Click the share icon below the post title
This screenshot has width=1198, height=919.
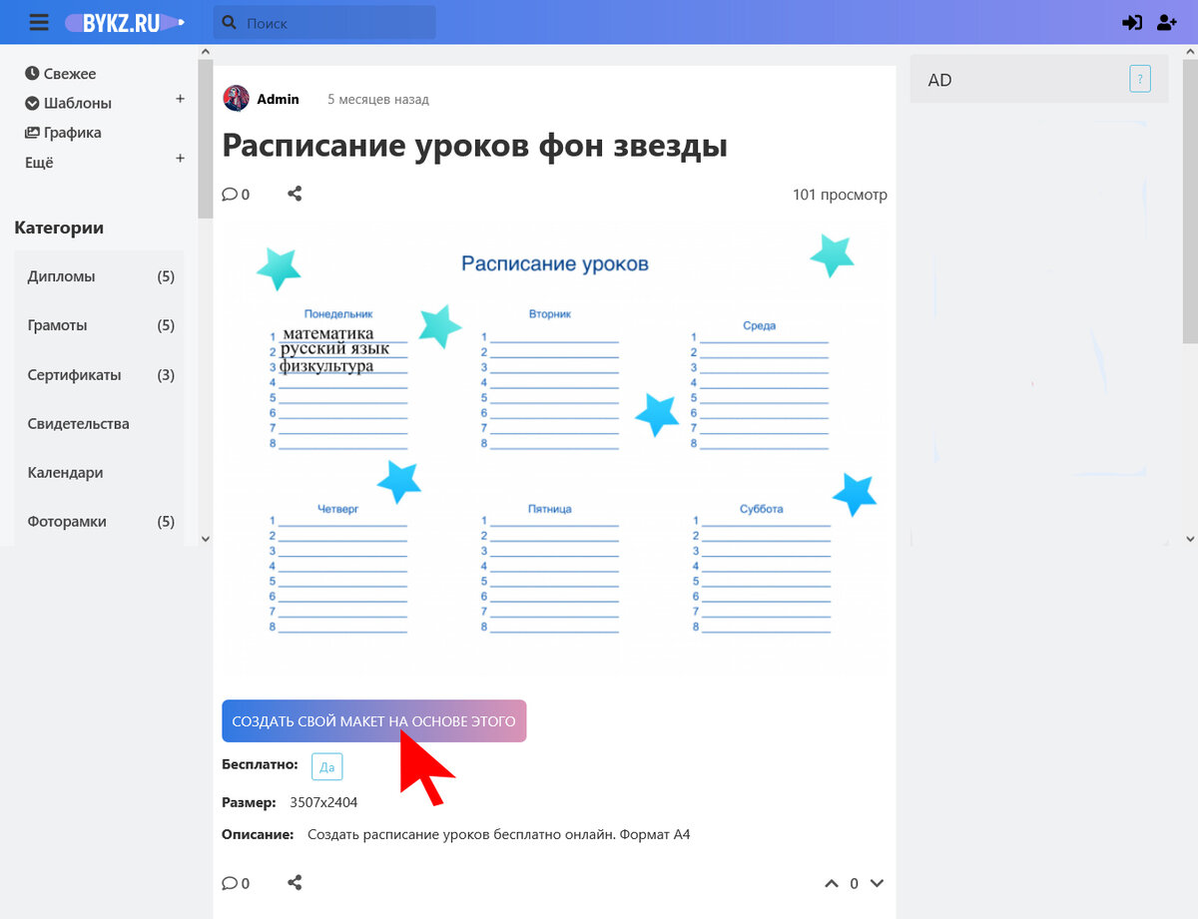295,194
